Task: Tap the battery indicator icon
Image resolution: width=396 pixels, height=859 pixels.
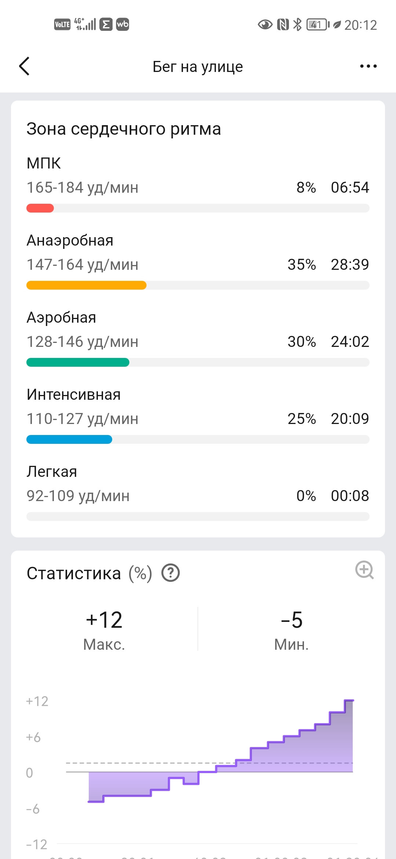Action: (318, 25)
